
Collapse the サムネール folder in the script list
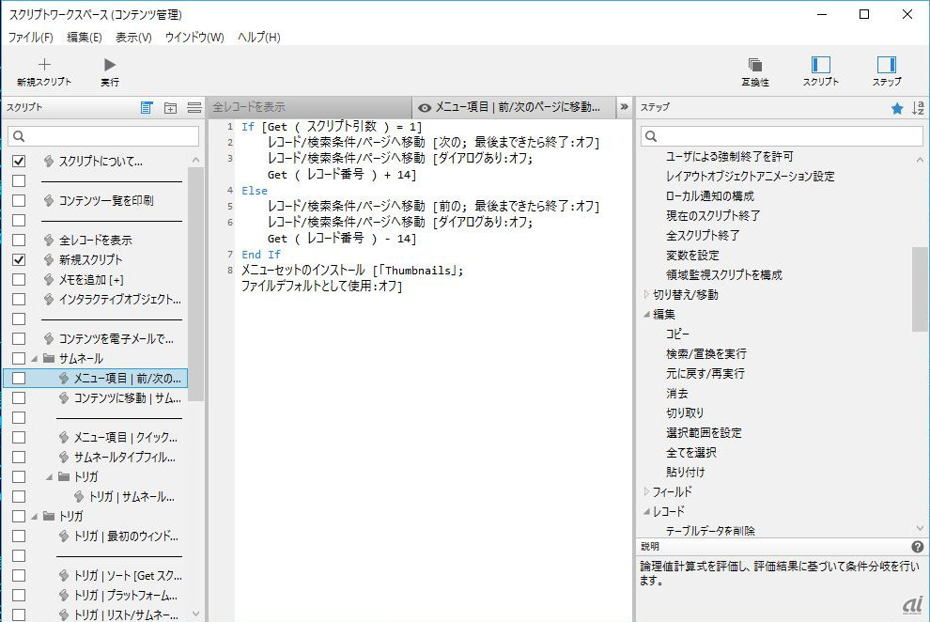pos(34,359)
